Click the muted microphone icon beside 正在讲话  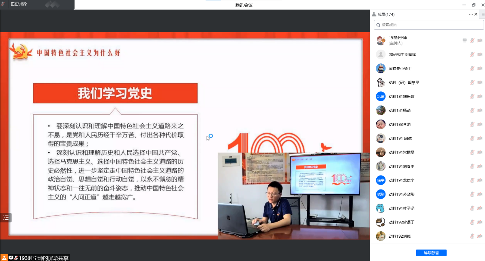pos(3,4)
